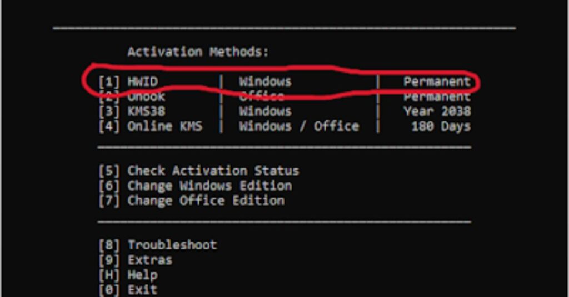Click the Activation Methods heading
The width and height of the screenshot is (569, 297).
pos(198,52)
